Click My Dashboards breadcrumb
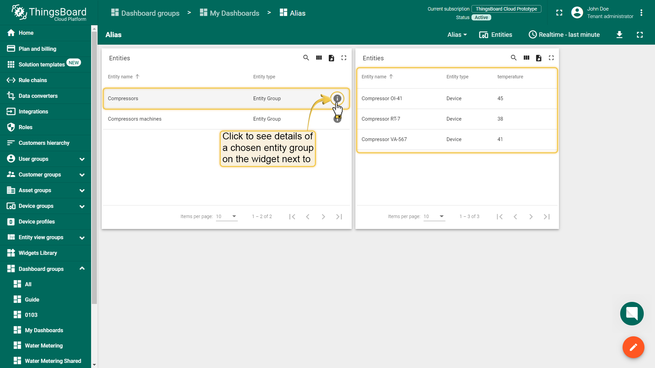Image resolution: width=655 pixels, height=368 pixels. click(x=230, y=13)
